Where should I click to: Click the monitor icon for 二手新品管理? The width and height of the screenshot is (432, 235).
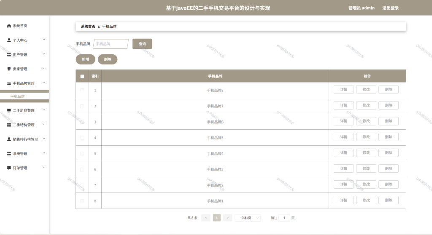[9, 111]
